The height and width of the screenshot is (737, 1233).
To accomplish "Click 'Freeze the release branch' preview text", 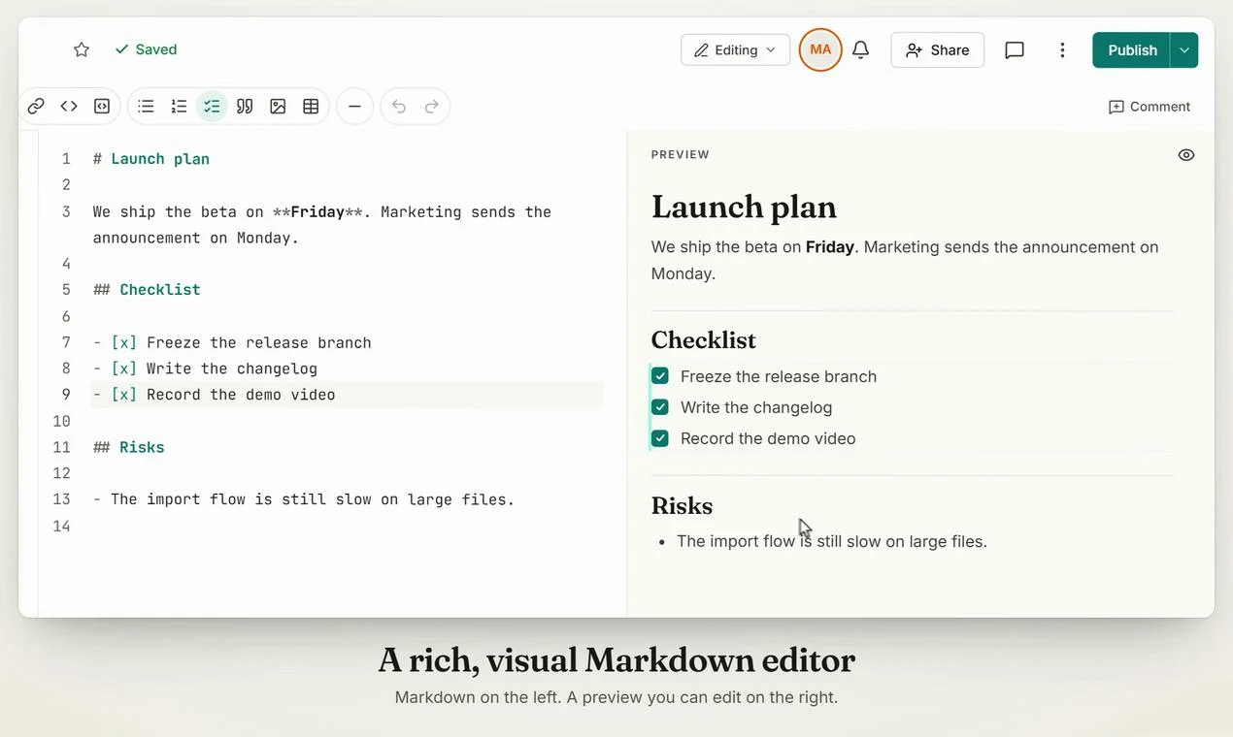I will click(x=779, y=376).
